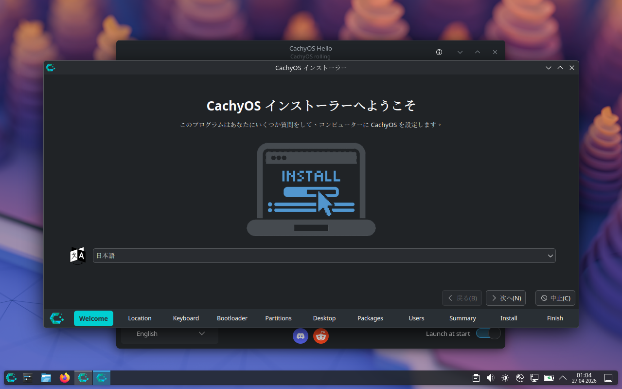Select the Install step

point(509,318)
